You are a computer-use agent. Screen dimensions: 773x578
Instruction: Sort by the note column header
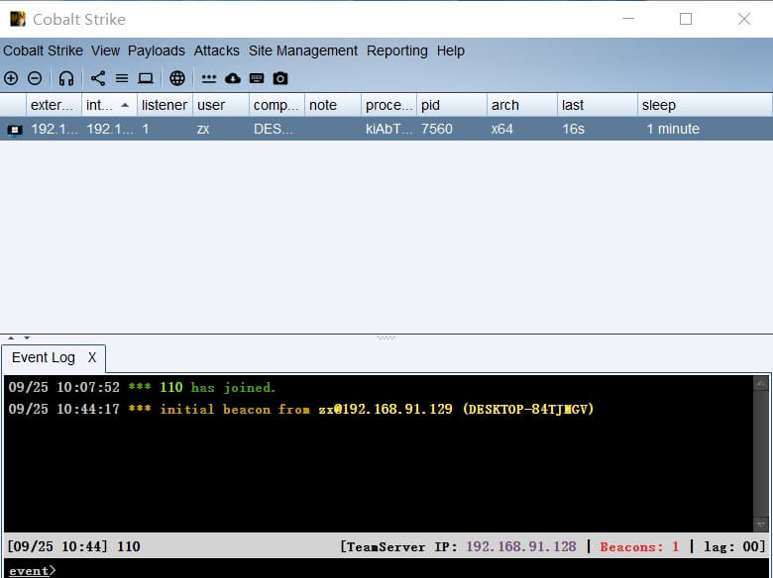pyautogui.click(x=333, y=105)
